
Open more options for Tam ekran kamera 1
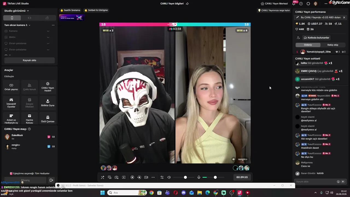point(53,25)
